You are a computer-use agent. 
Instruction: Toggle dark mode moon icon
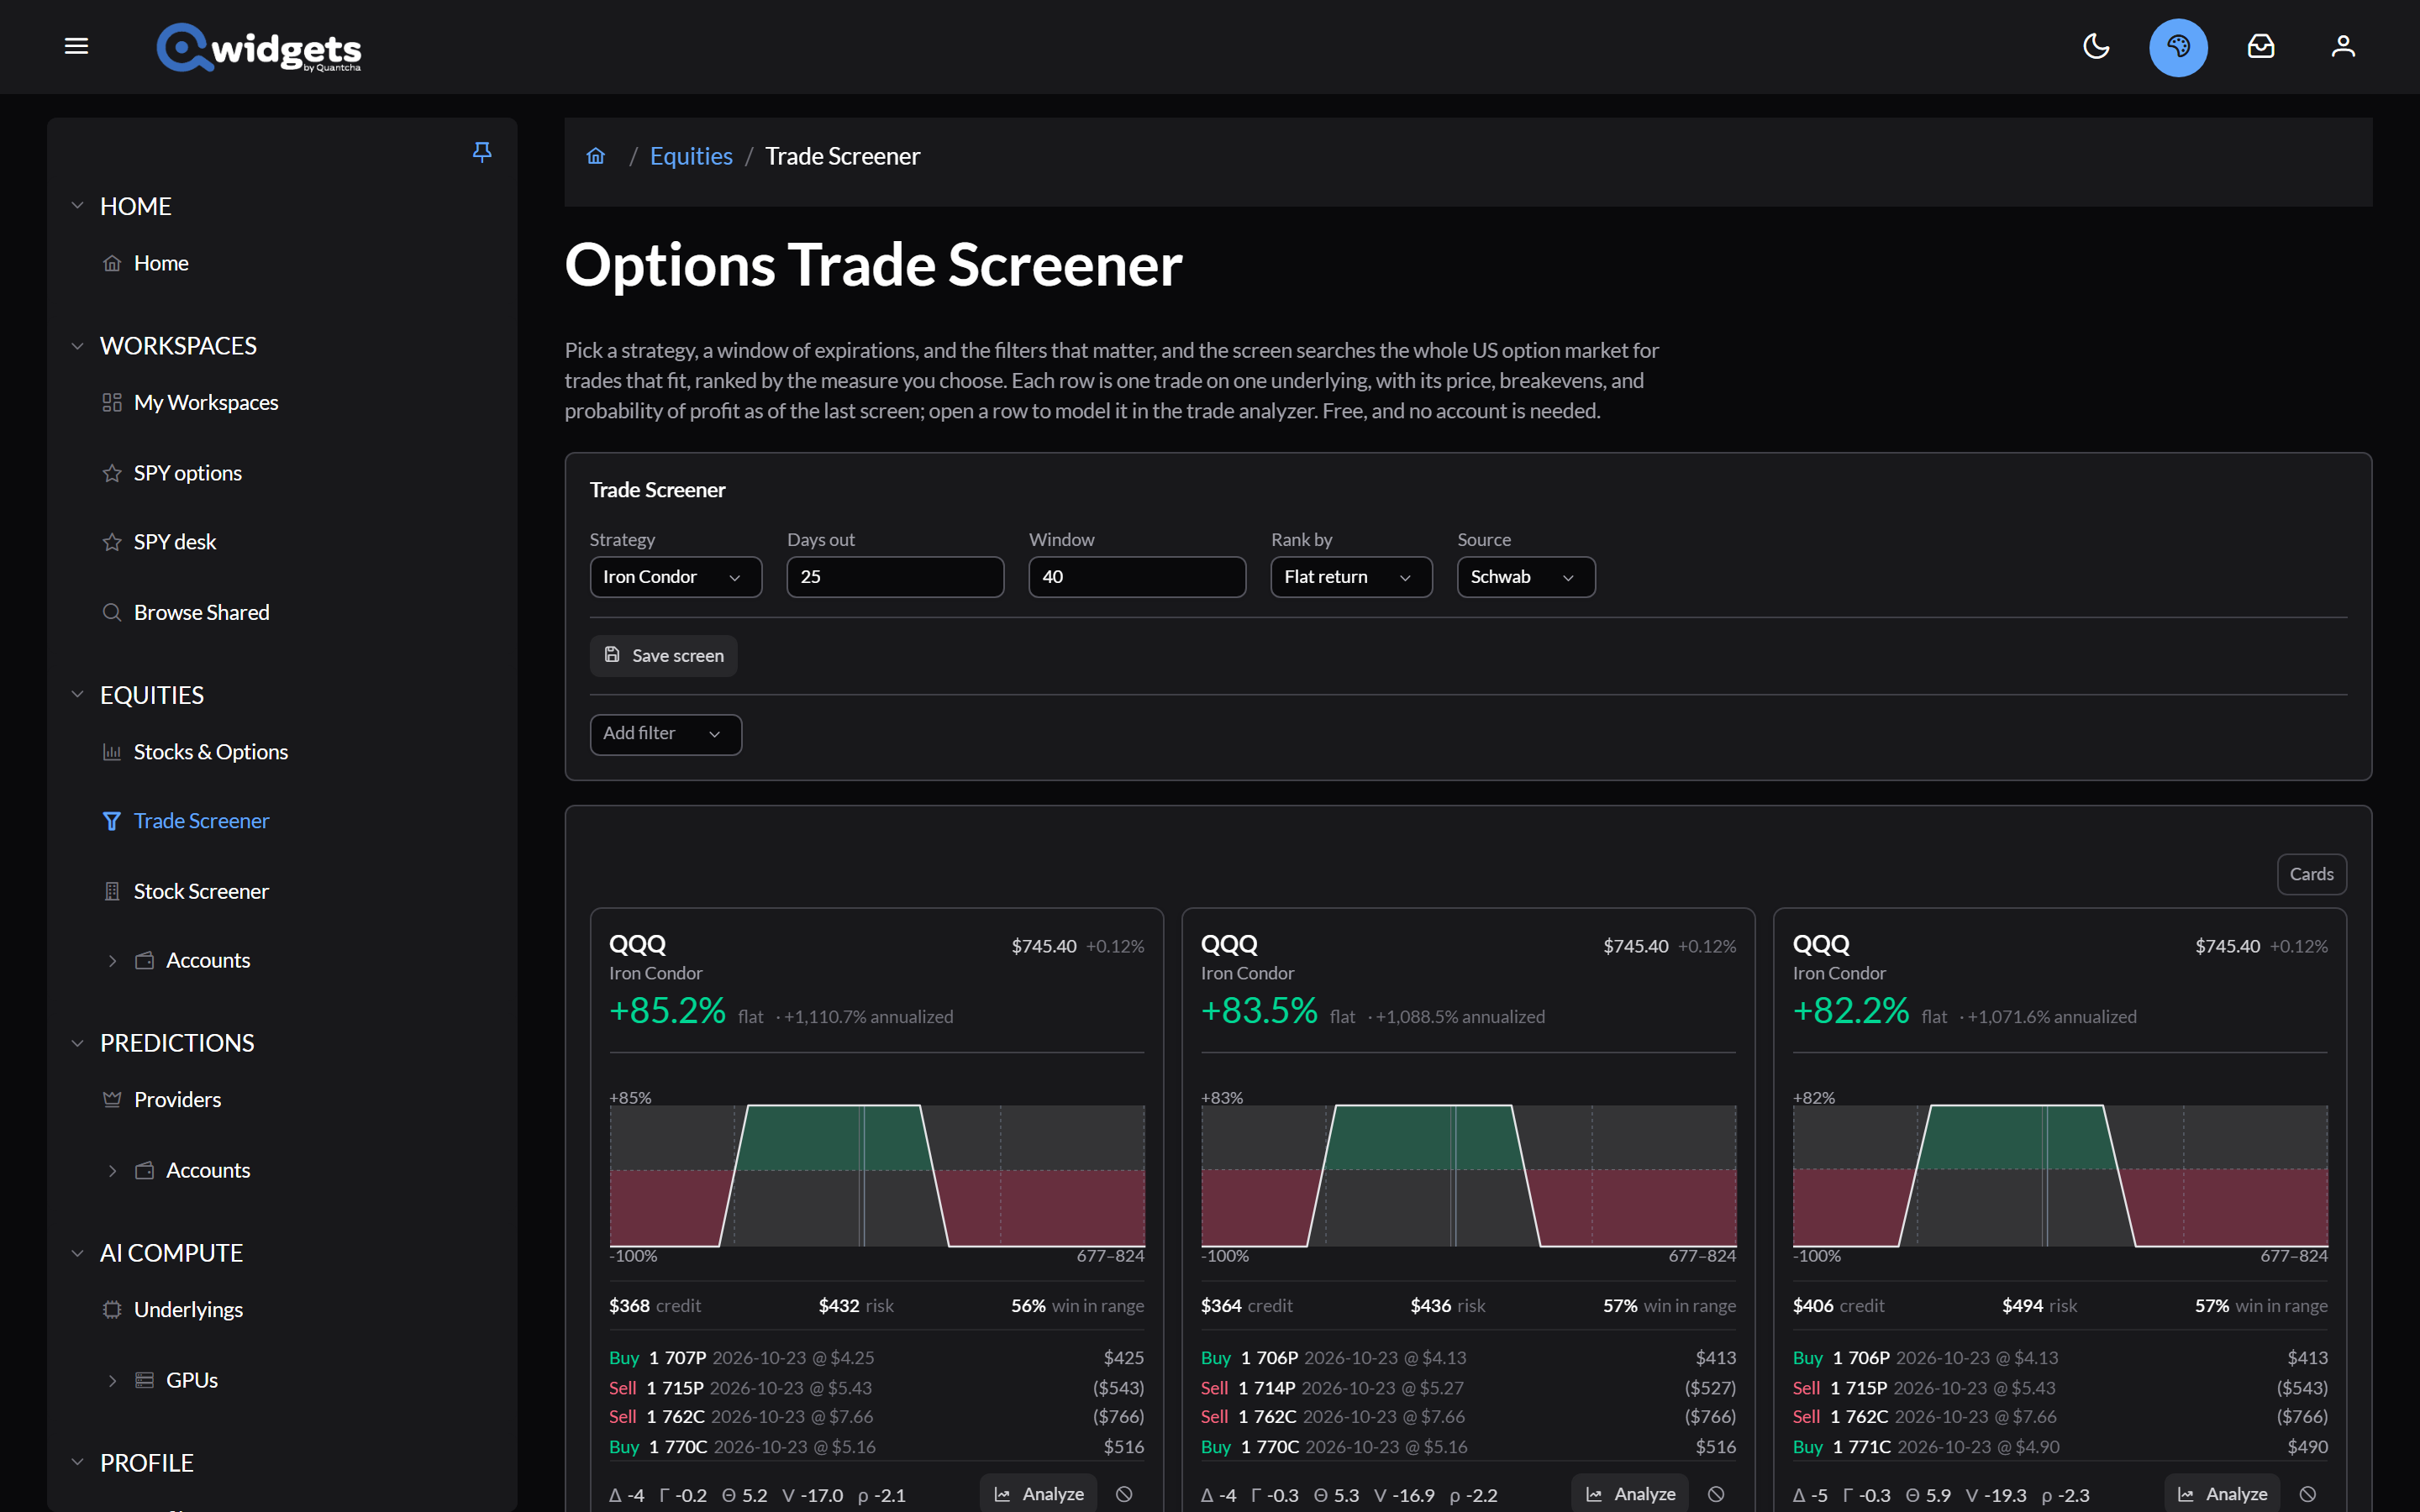tap(2096, 46)
